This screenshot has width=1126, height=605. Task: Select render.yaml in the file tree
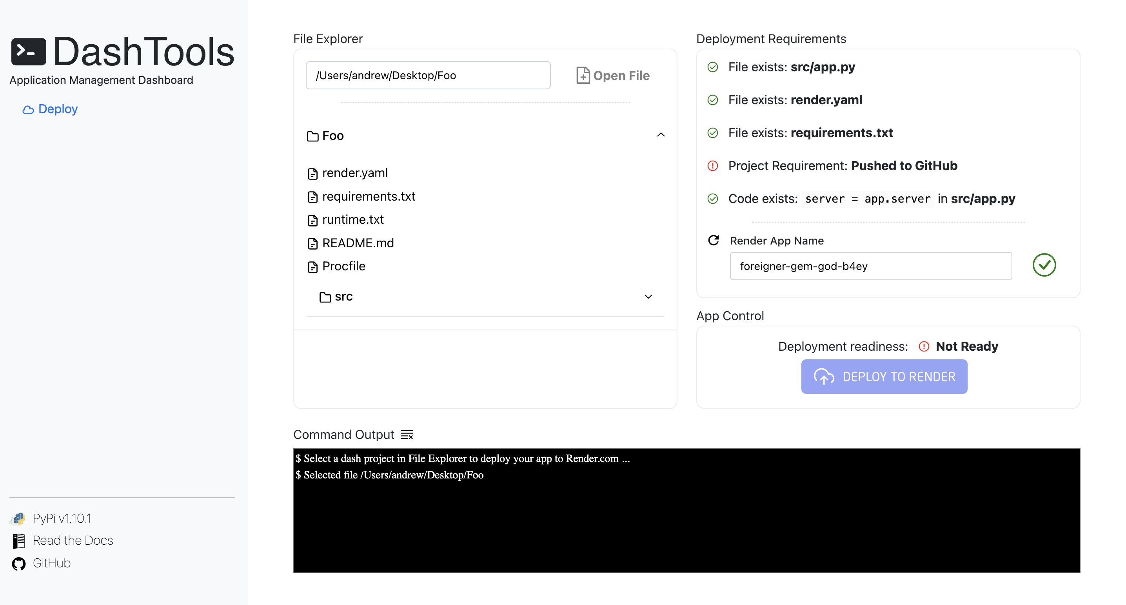354,173
